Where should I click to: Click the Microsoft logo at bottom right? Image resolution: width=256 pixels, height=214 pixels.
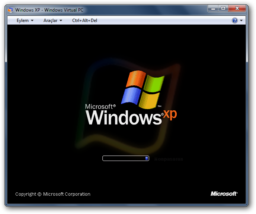point(224,194)
